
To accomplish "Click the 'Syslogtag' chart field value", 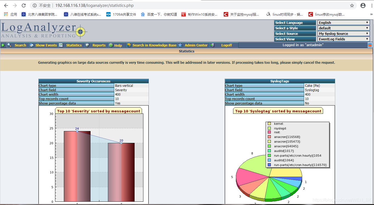I will pyautogui.click(x=312, y=90).
